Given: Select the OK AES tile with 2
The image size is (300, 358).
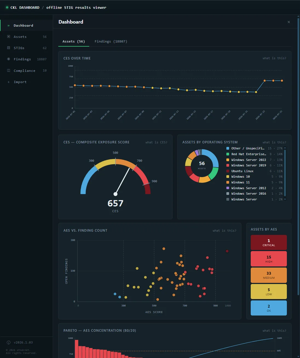Looking at the screenshot, I should [x=269, y=308].
